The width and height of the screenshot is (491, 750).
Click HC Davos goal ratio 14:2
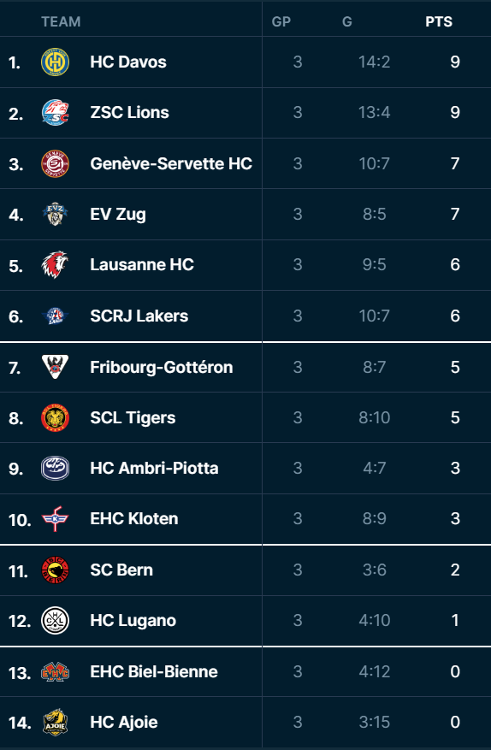(x=374, y=62)
